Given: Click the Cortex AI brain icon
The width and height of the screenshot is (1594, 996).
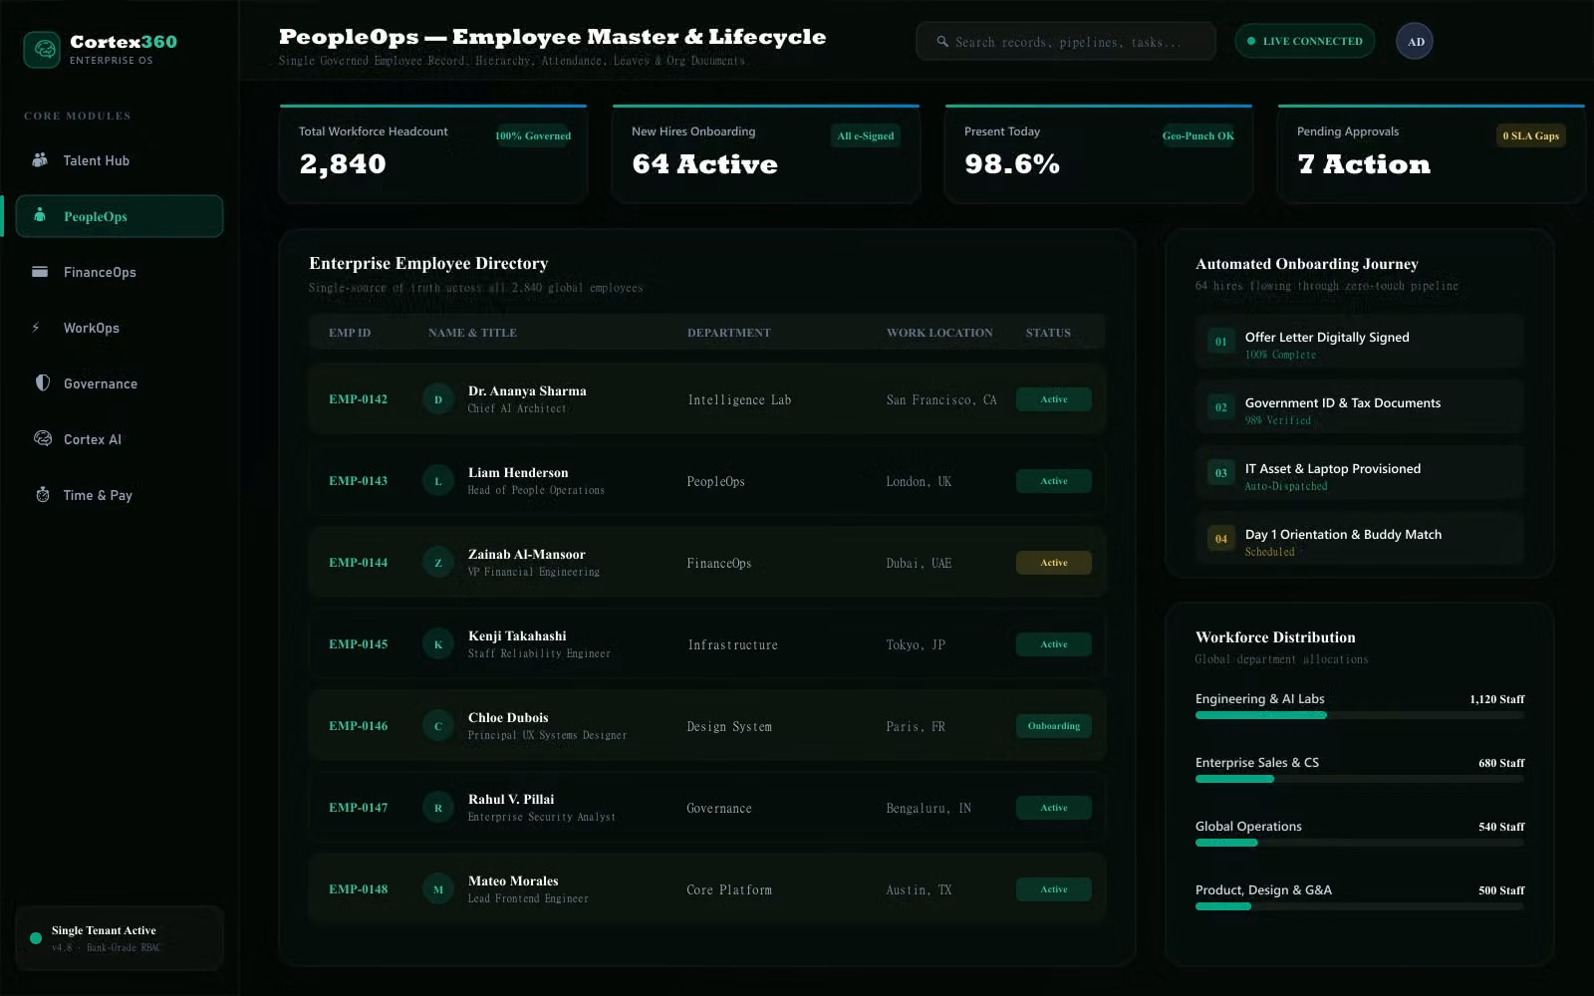Looking at the screenshot, I should coord(42,438).
